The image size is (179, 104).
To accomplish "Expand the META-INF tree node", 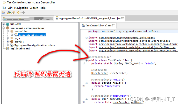I will click(x=3, y=24).
